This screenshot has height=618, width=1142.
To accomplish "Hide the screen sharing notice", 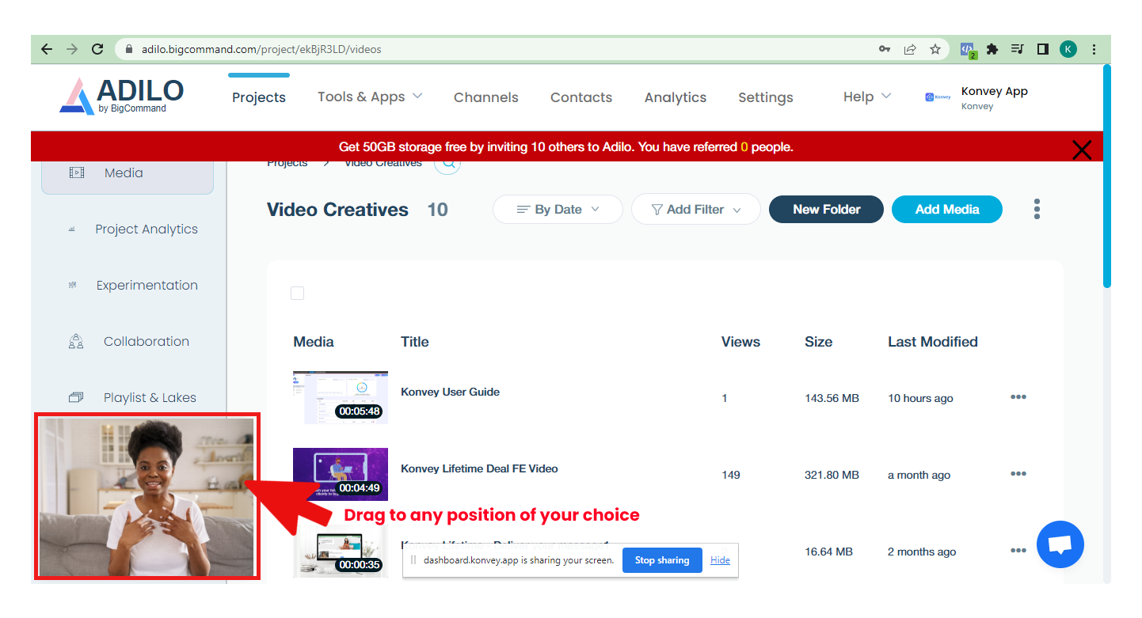I will click(720, 560).
